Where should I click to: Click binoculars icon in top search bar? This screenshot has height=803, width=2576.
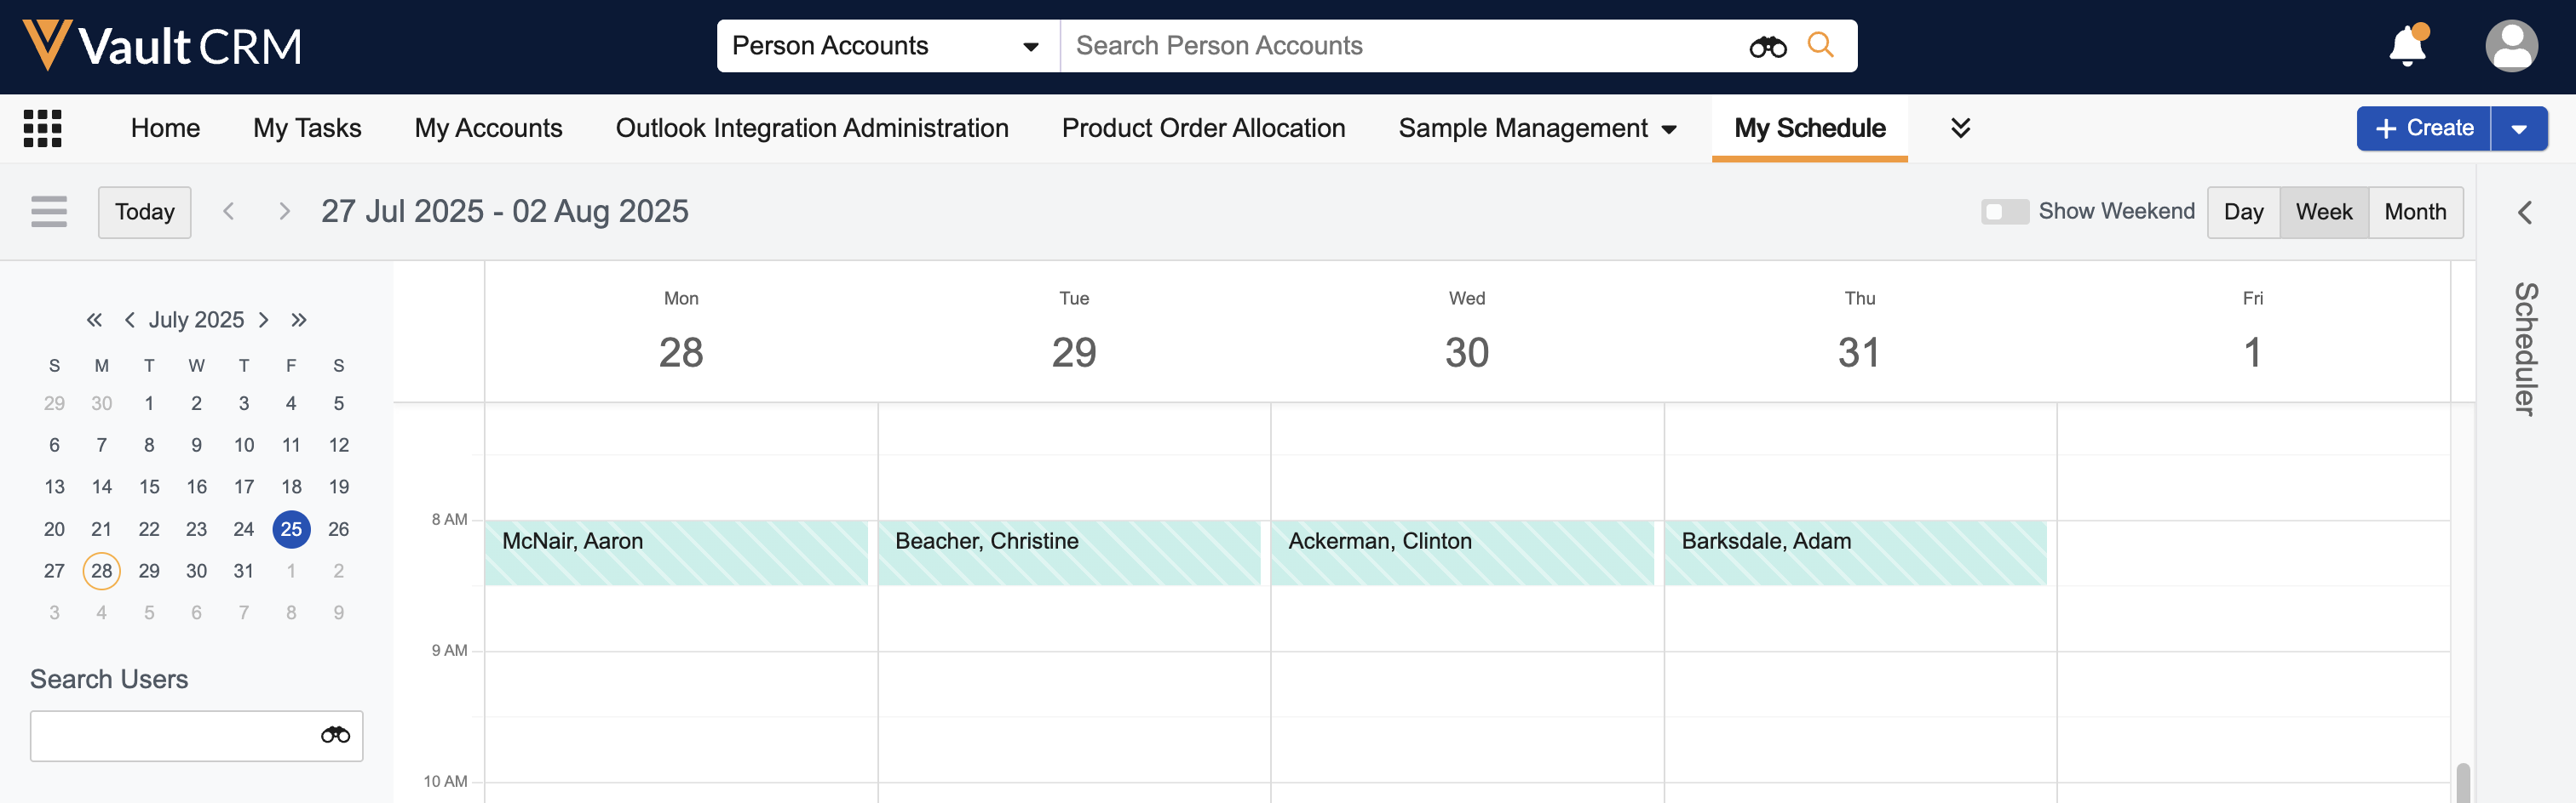pyautogui.click(x=1767, y=46)
